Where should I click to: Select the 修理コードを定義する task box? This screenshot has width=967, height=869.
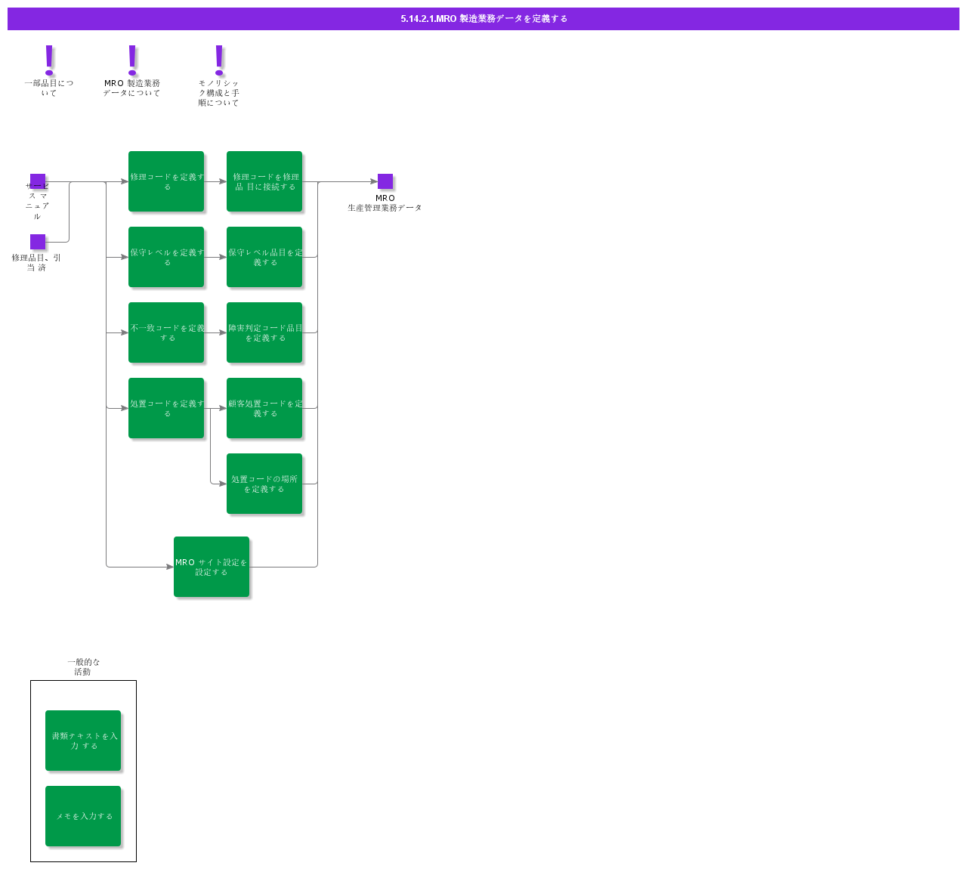[166, 181]
